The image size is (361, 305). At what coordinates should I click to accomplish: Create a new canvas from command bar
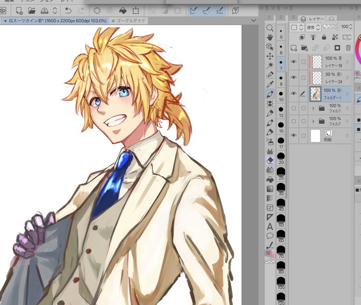(x=19, y=11)
